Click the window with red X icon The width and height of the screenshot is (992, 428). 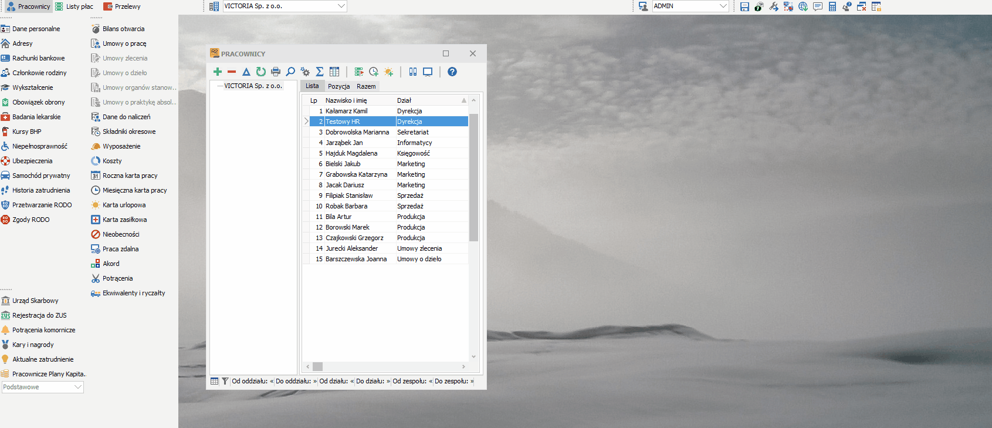(862, 6)
